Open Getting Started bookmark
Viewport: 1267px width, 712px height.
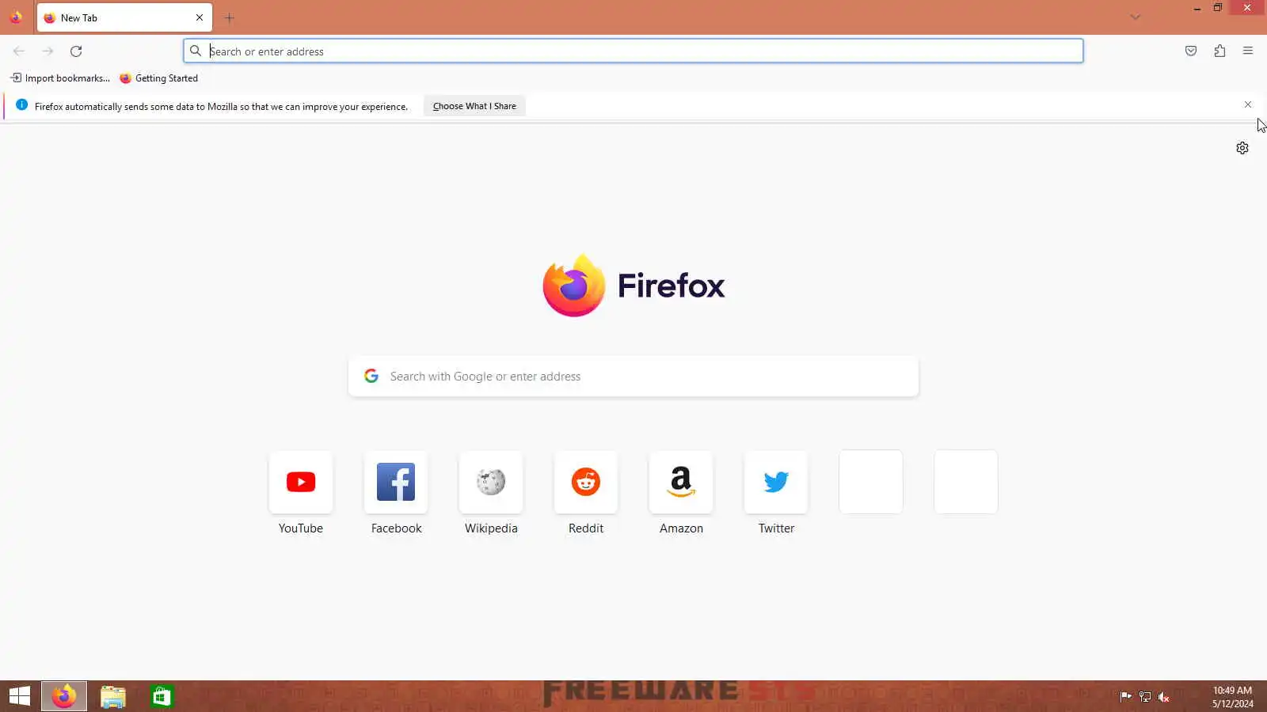[158, 78]
